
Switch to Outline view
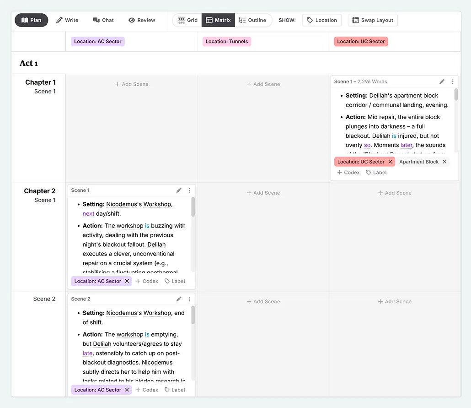click(x=252, y=20)
